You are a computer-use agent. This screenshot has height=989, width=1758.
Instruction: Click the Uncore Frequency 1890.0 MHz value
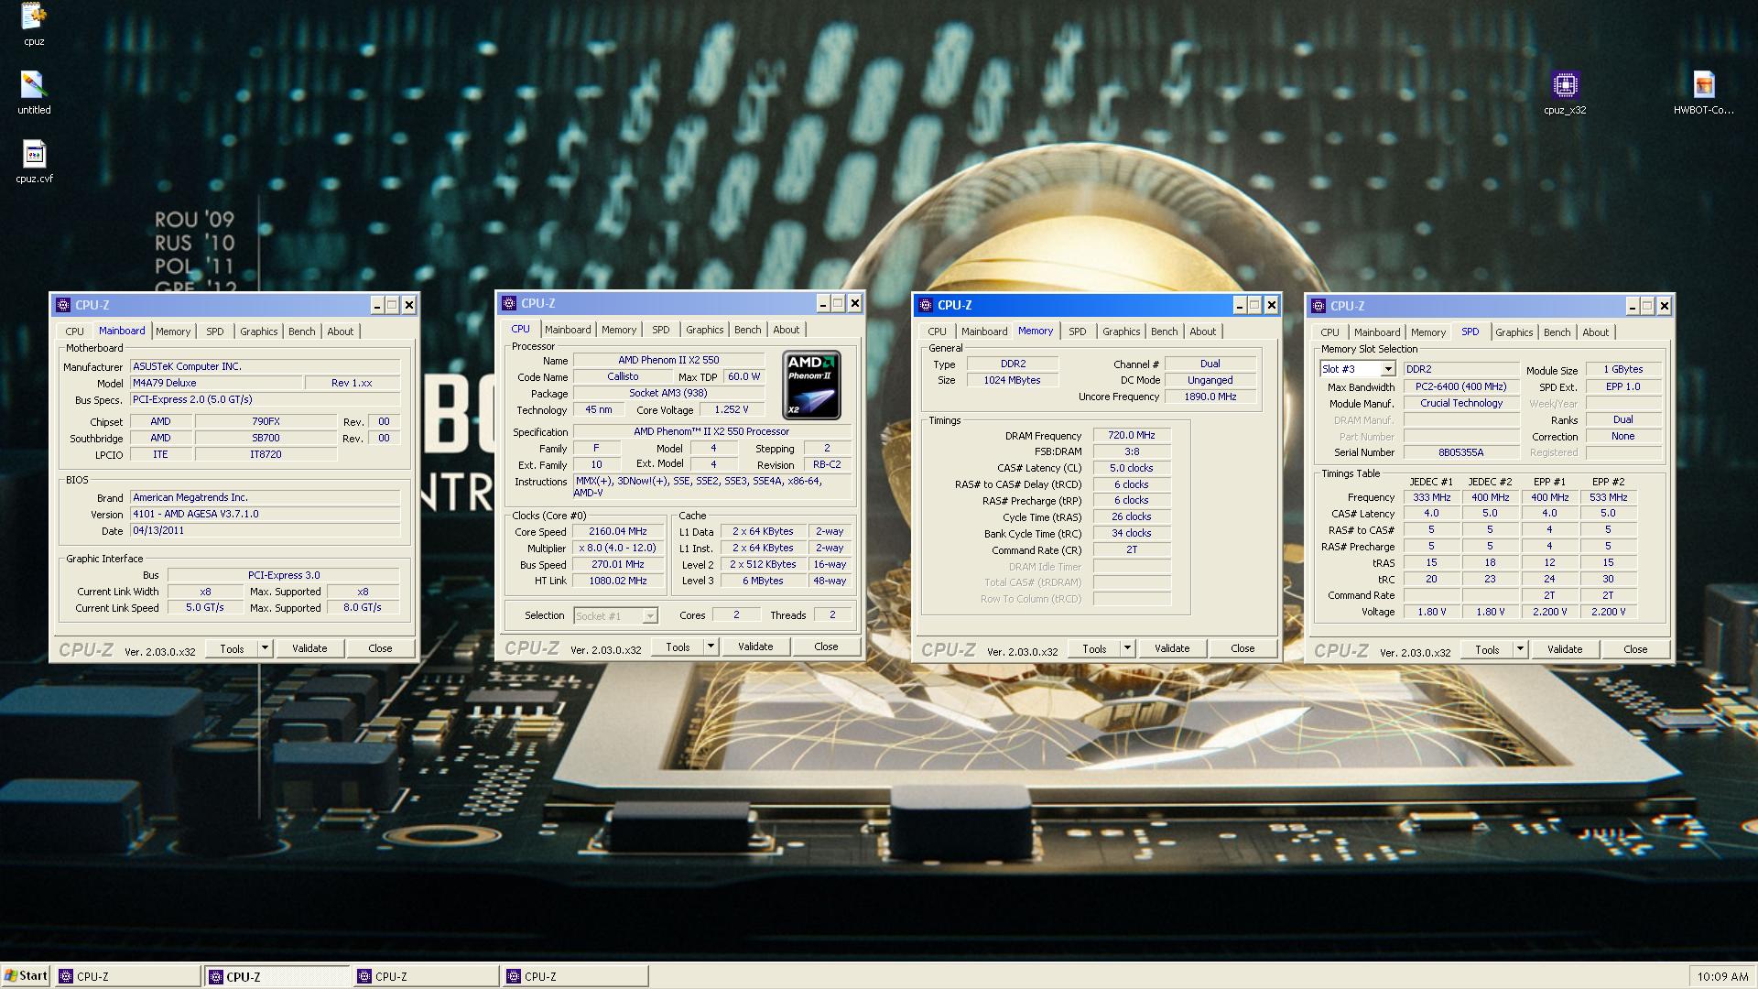pos(1210,397)
